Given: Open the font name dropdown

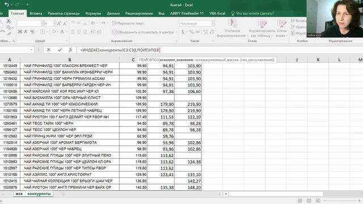Looking at the screenshot, I should [42, 23].
